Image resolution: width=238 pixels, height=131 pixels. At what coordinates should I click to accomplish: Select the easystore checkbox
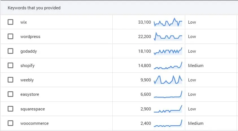point(10,94)
